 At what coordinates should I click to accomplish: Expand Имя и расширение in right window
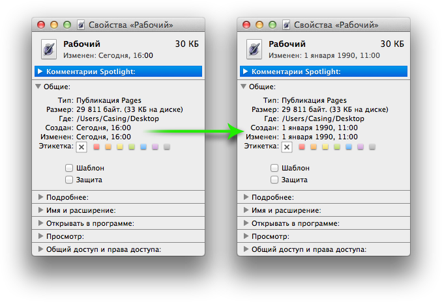coord(246,210)
